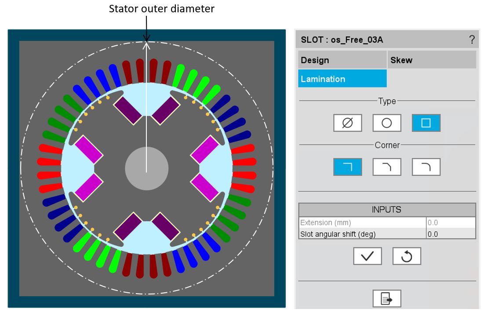Select the Lamination tab
This screenshot has height=320, width=491.
342,79
